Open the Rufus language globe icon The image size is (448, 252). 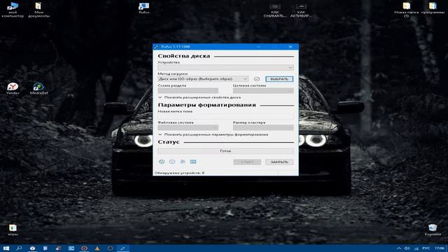(x=162, y=162)
